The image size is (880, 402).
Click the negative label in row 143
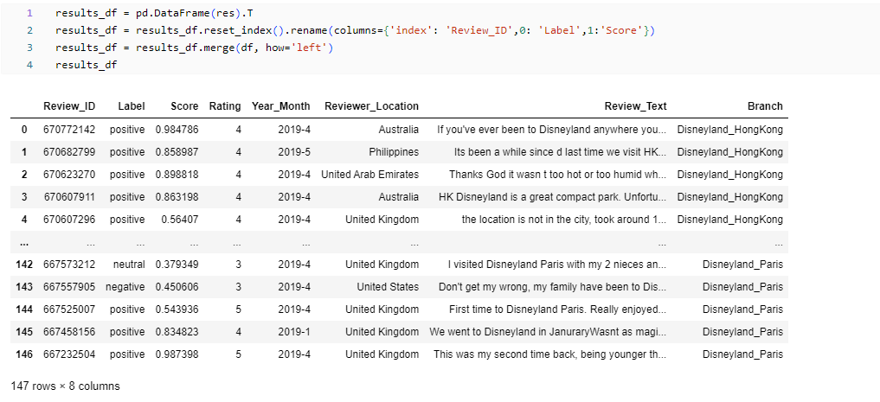[125, 286]
